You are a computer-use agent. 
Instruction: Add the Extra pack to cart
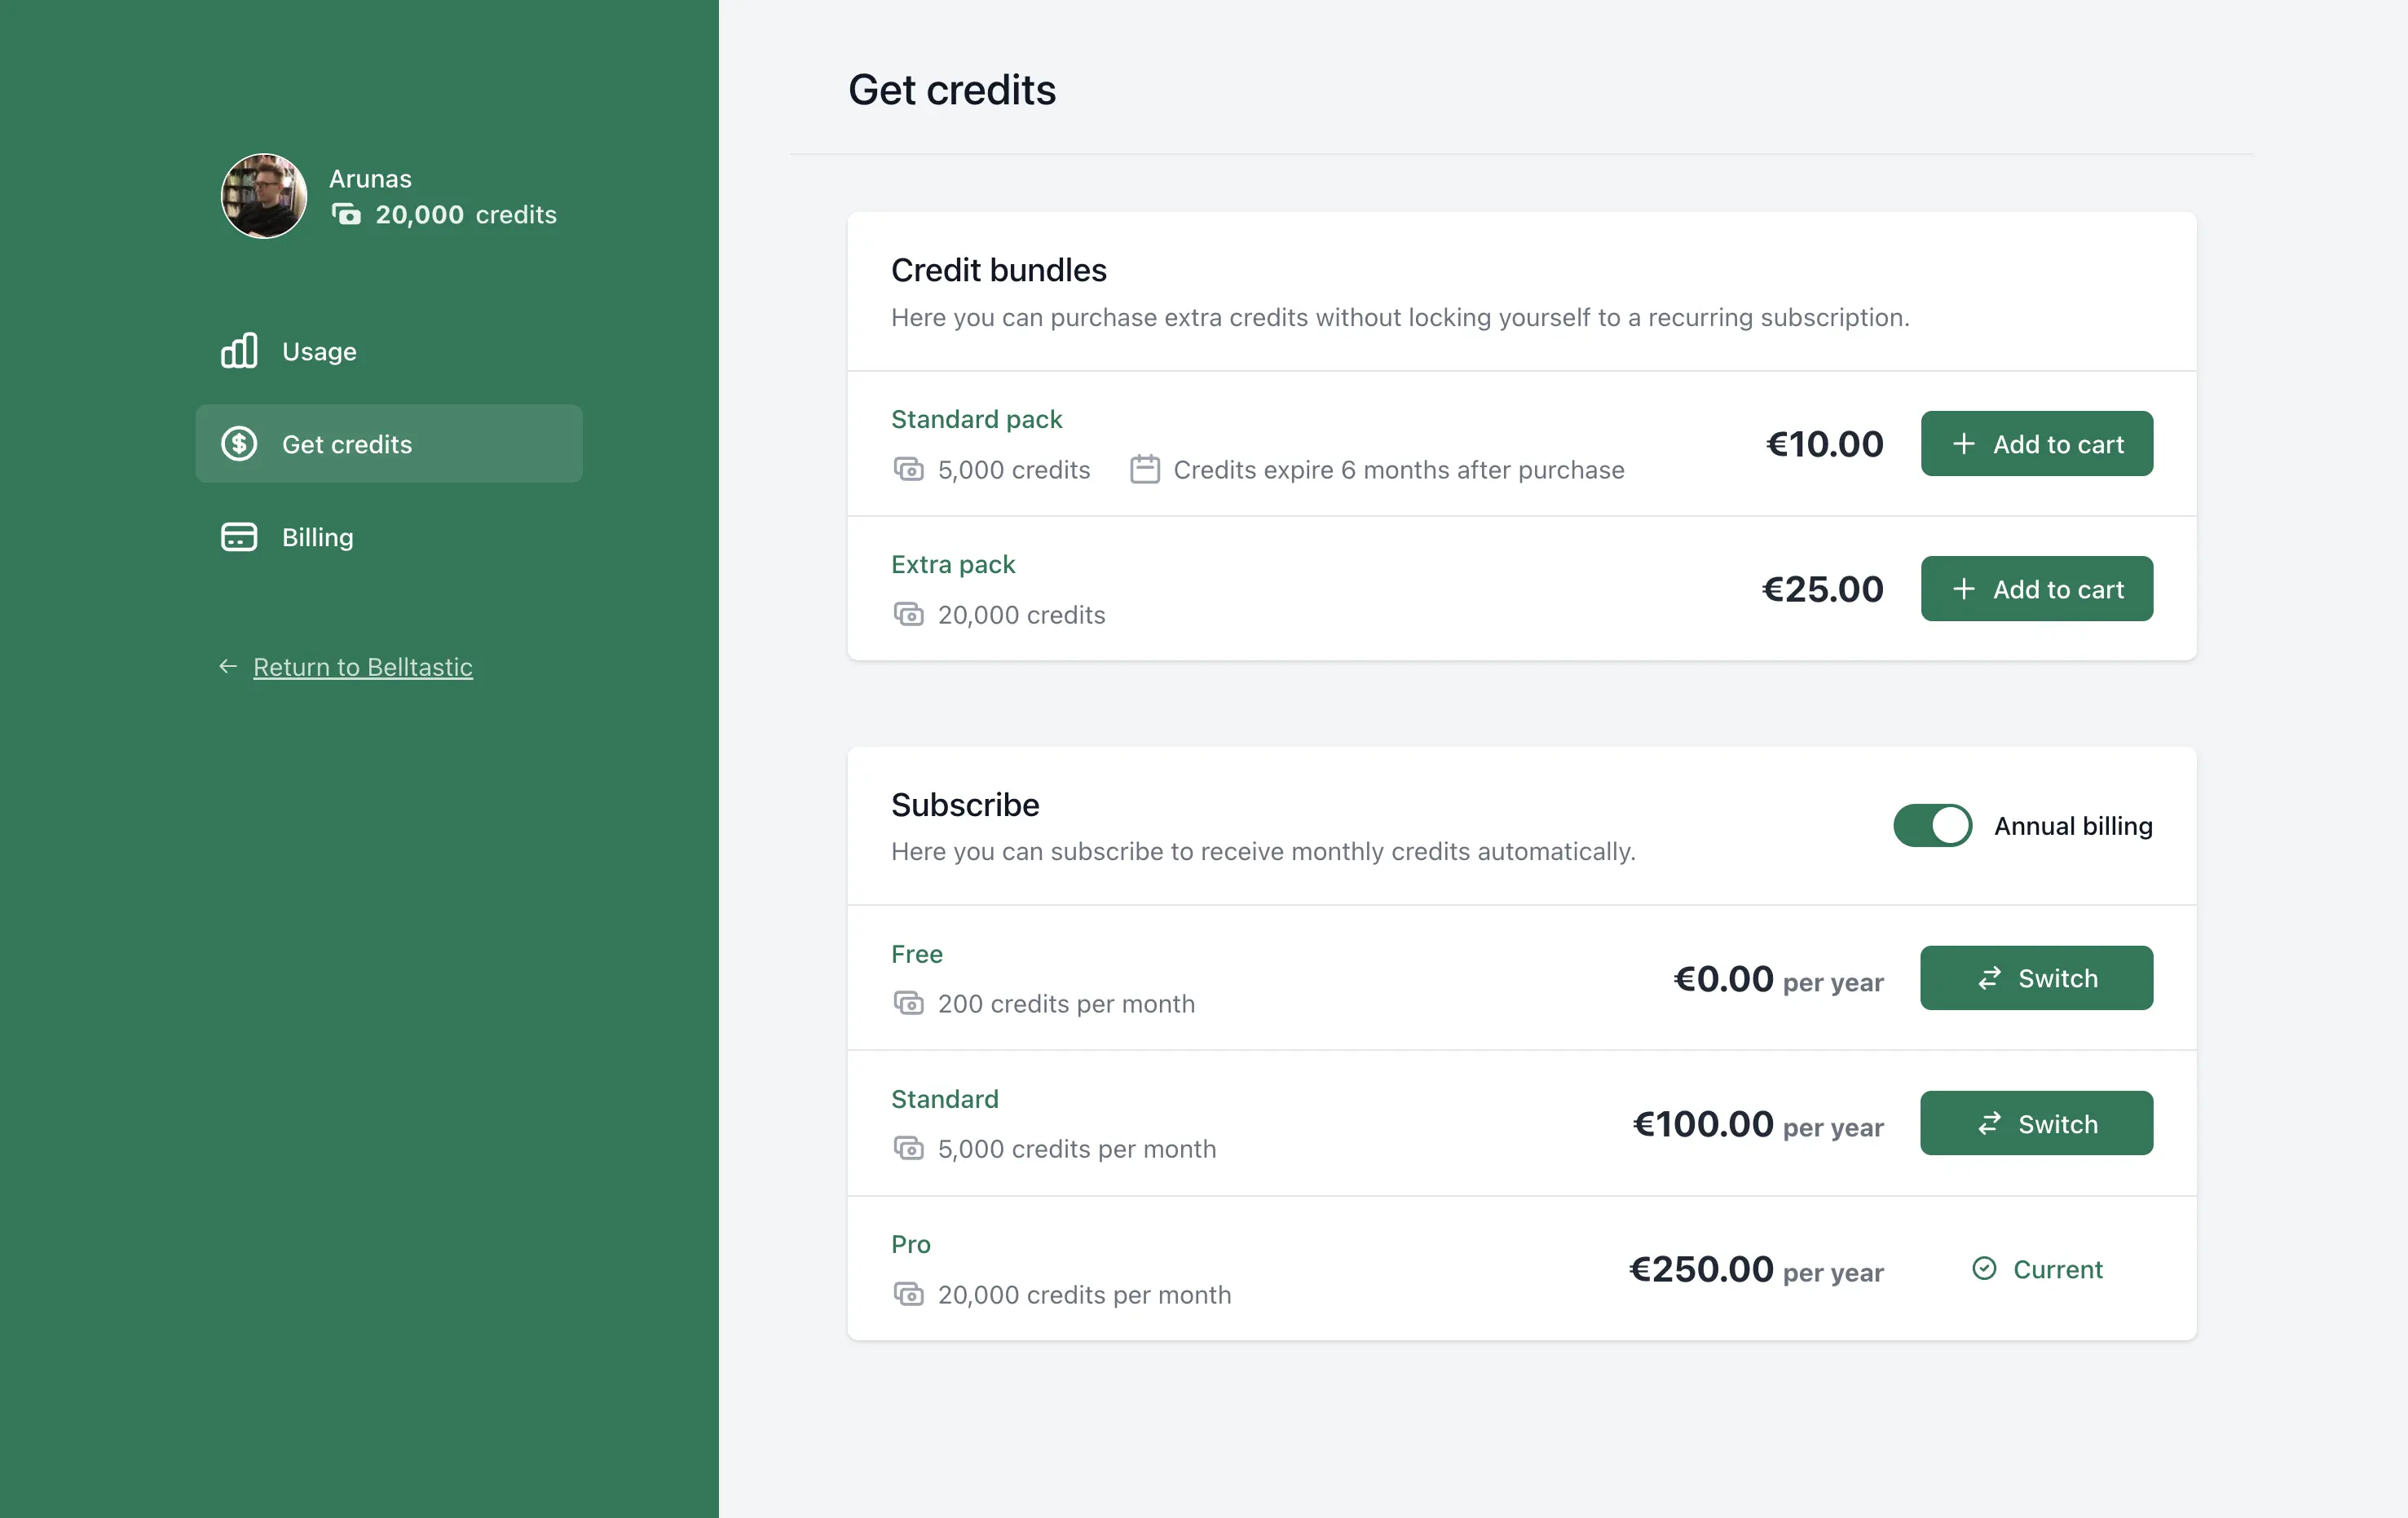(x=2036, y=589)
